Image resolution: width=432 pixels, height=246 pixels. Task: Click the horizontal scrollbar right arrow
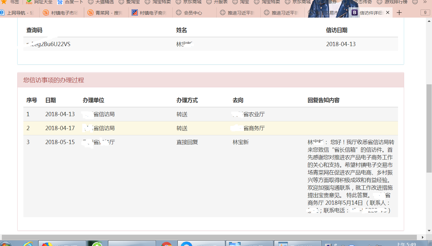422,237
